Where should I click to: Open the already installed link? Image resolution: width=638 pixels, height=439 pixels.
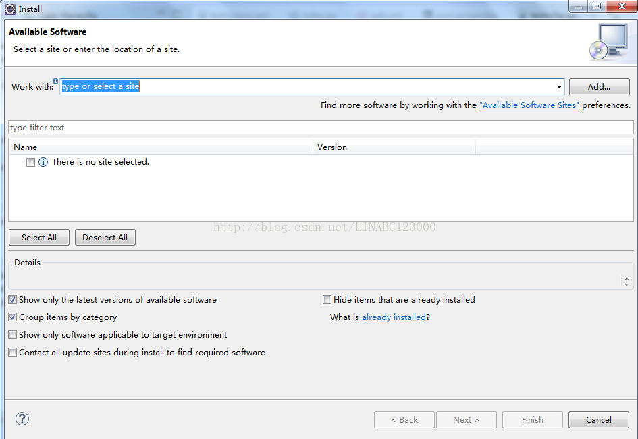pos(394,317)
